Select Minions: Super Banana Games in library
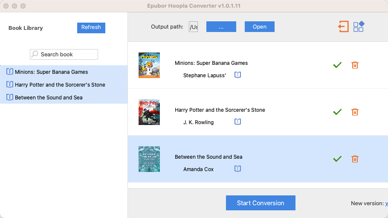The width and height of the screenshot is (388, 218). 64,72
